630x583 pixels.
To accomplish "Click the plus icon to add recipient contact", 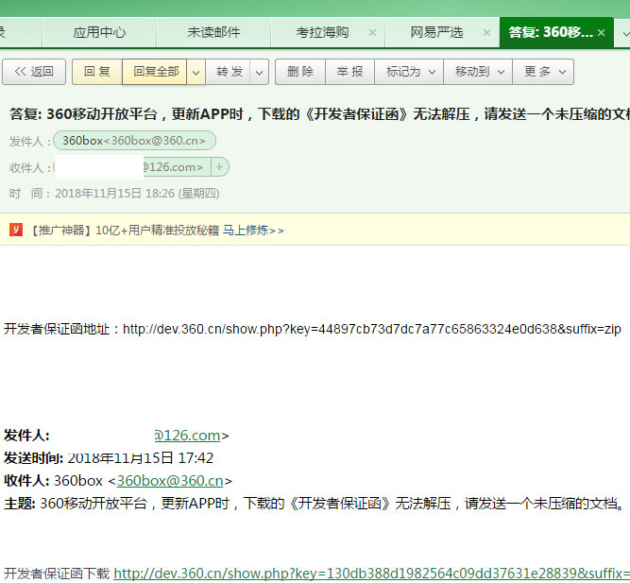I will pyautogui.click(x=219, y=167).
